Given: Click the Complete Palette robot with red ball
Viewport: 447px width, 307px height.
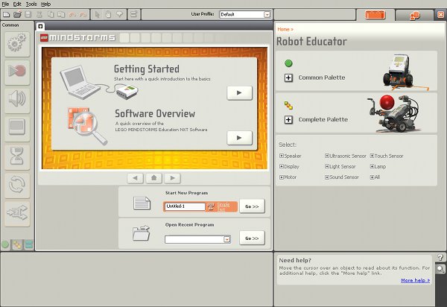Looking at the screenshot, I should 395,113.
